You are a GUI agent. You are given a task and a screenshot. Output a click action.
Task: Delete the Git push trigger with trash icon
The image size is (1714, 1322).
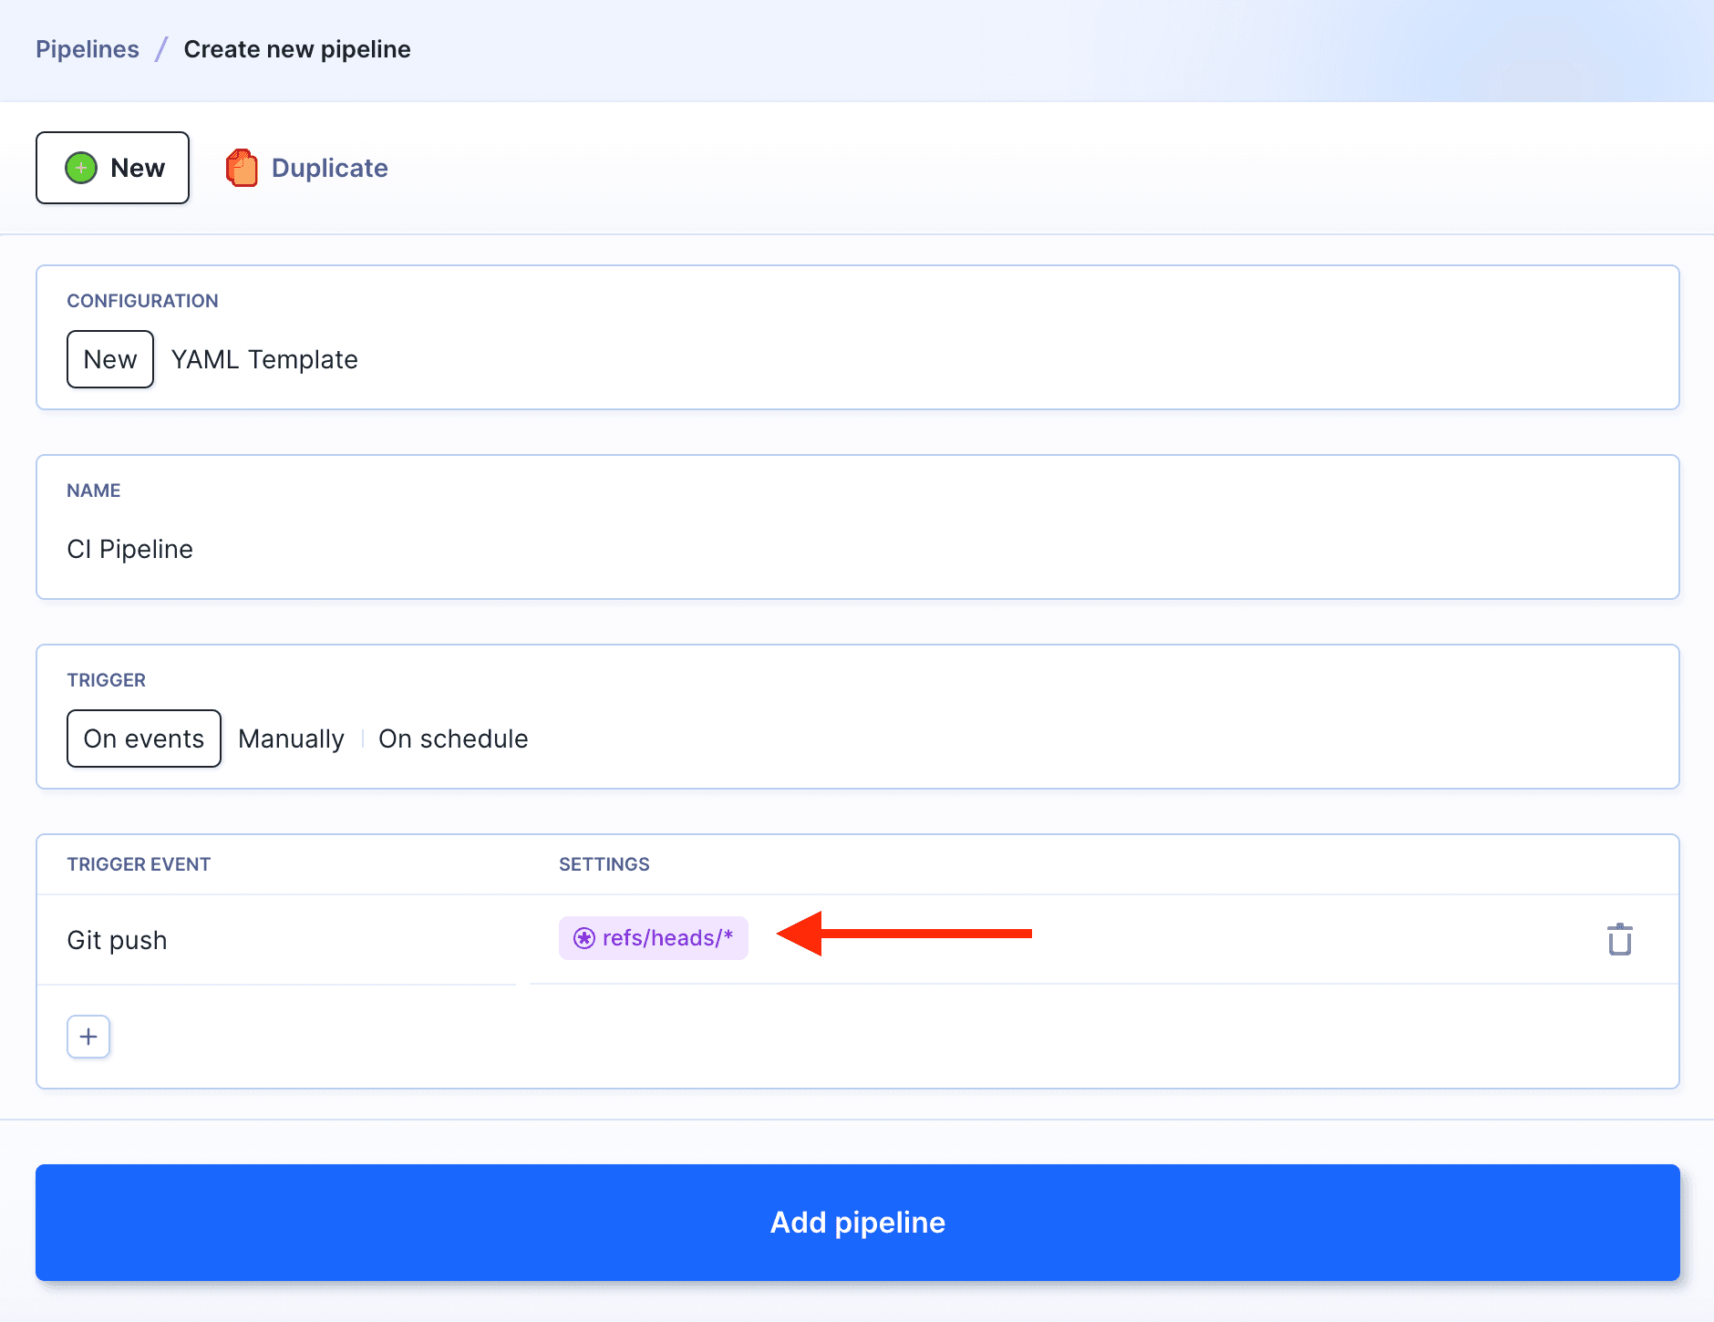tap(1619, 939)
